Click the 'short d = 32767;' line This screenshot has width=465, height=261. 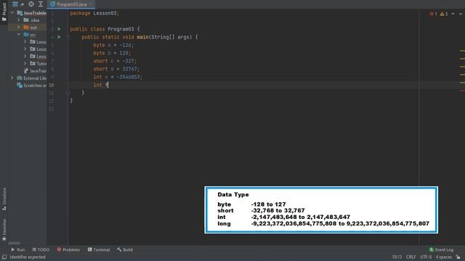coord(116,69)
